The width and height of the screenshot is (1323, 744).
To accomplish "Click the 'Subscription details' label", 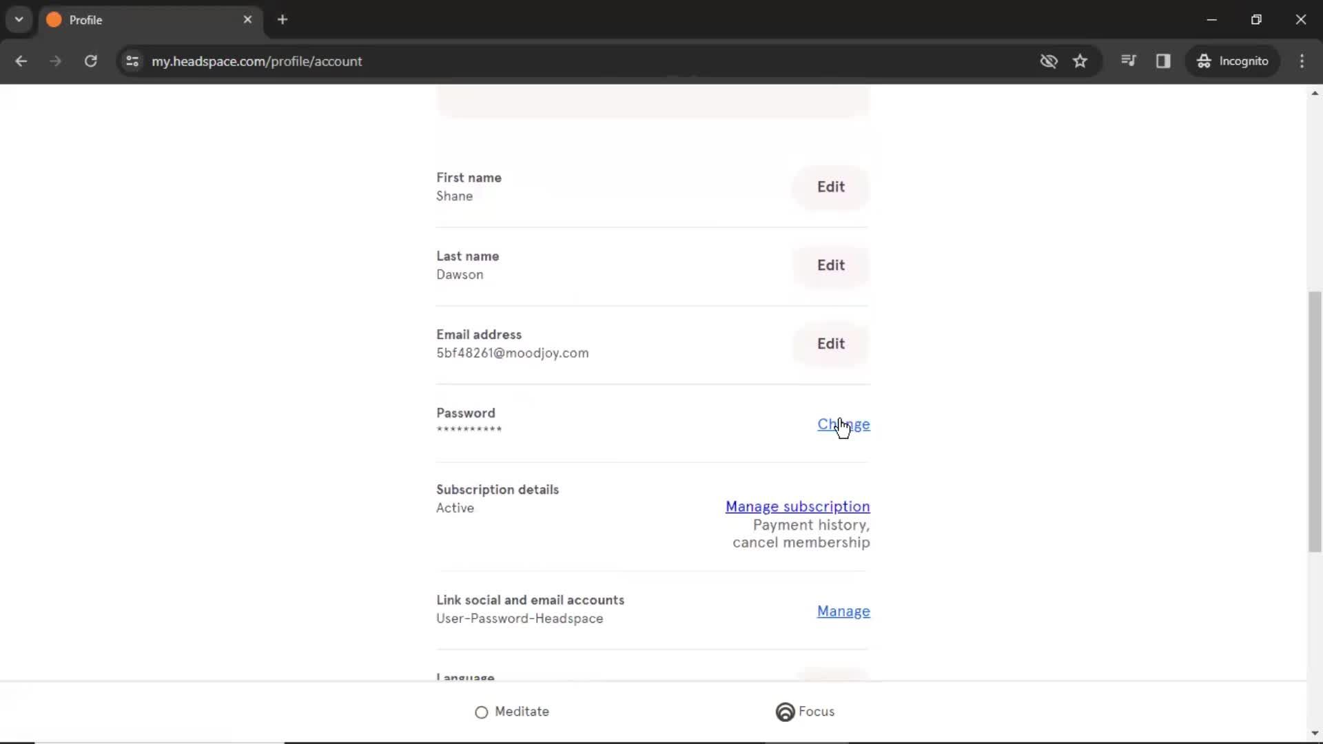I will click(x=497, y=490).
